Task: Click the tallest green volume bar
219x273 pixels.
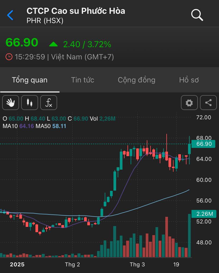Action: 189,236
